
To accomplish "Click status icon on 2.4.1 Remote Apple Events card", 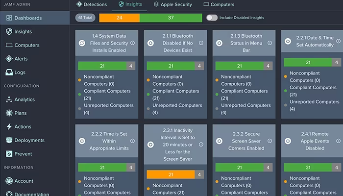I will pos(288,141).
